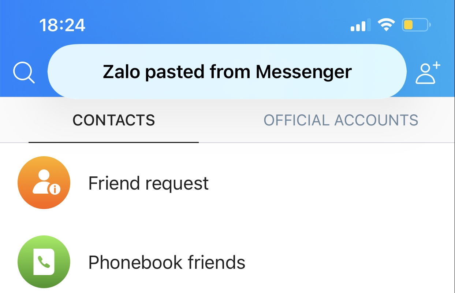Tap the green Phonebook friends icon

[44, 262]
